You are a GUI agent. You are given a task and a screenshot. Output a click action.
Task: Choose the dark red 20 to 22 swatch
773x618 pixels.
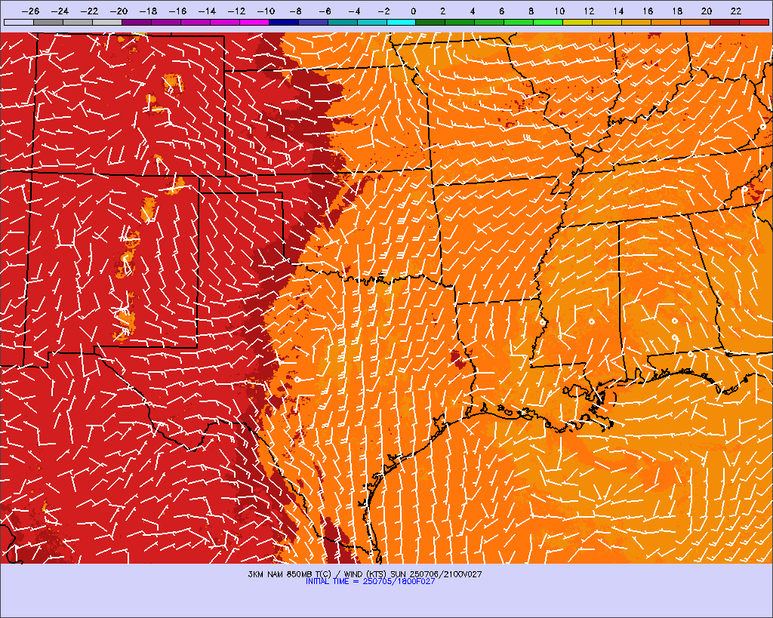coord(725,22)
